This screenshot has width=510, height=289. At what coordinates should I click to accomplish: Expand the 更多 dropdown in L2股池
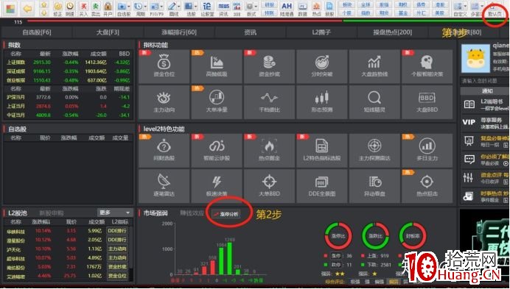coord(115,213)
